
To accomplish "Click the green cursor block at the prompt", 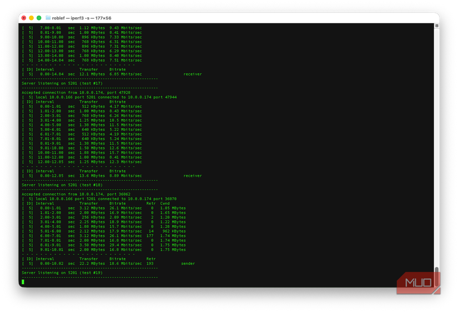I will [23, 282].
